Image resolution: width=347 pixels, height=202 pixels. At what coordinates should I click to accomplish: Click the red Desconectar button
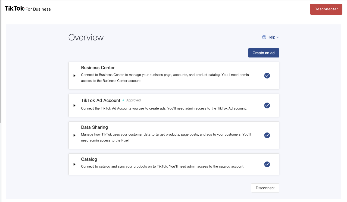pyautogui.click(x=326, y=9)
